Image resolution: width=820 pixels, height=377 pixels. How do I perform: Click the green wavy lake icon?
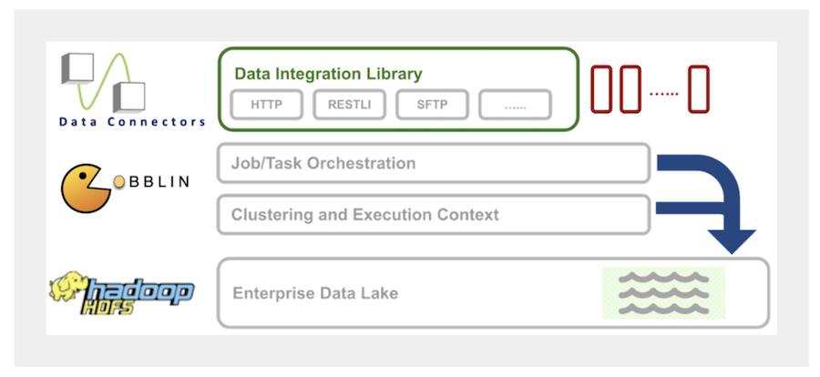(663, 293)
